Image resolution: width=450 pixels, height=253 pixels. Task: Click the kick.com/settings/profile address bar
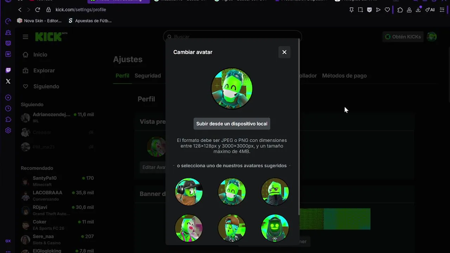click(x=81, y=9)
